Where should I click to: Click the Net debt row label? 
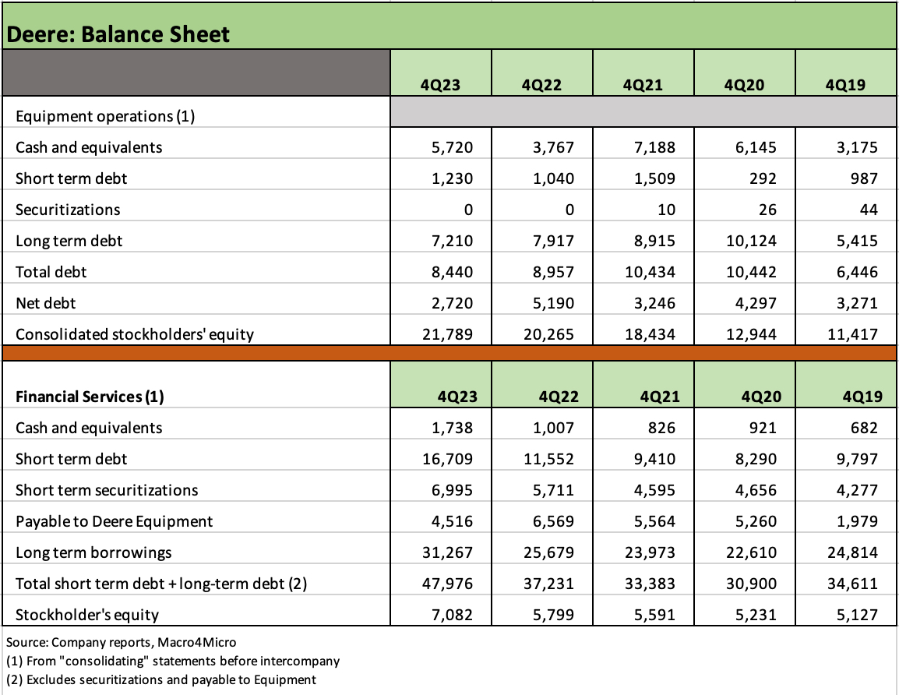click(45, 303)
